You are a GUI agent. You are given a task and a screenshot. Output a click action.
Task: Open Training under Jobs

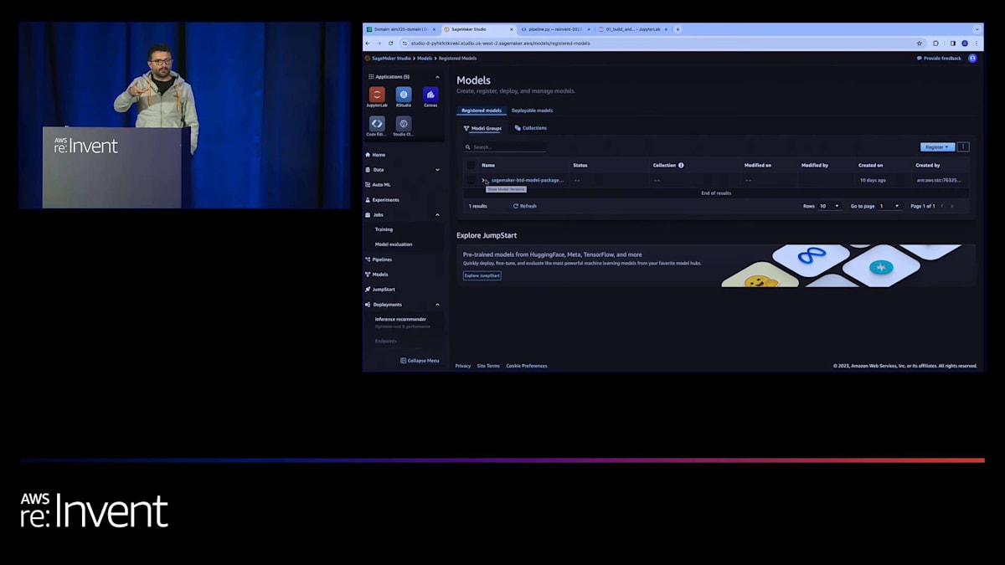pos(384,229)
